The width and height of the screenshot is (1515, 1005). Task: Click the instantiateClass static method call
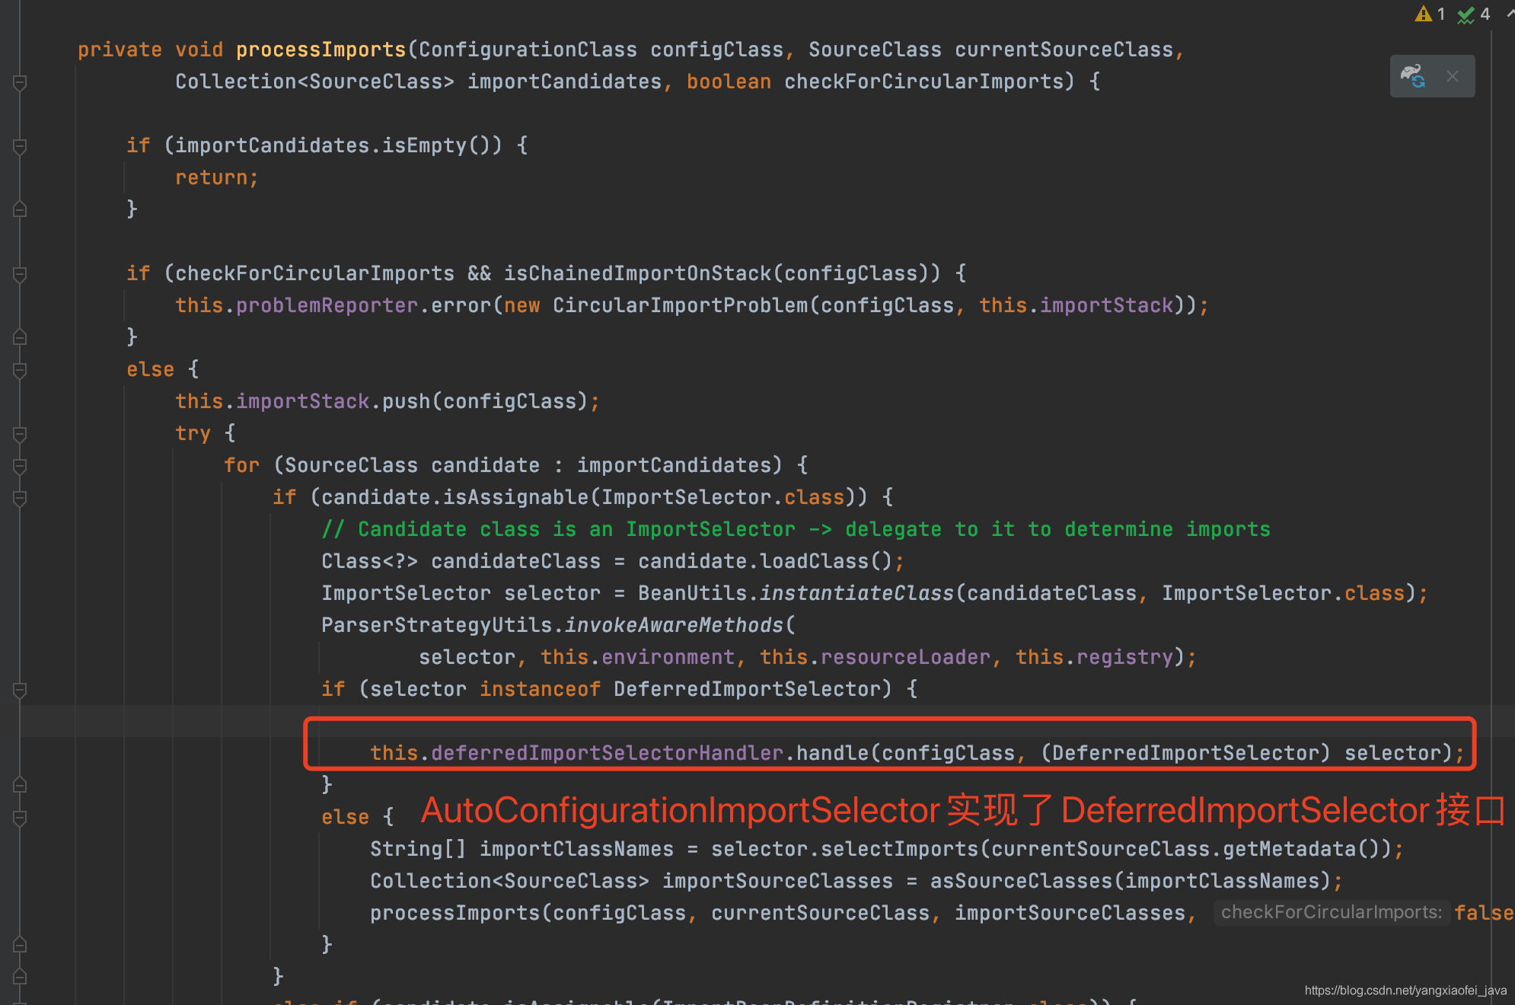(857, 594)
